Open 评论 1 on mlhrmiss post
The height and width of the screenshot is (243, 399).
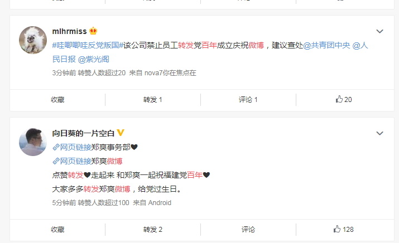[x=248, y=100]
